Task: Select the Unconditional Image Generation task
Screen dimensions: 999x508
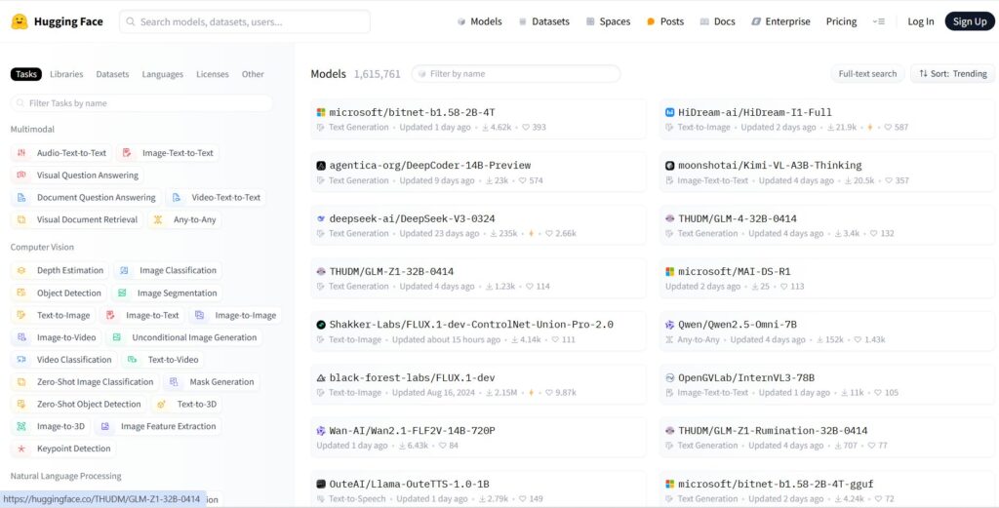Action: click(x=184, y=337)
